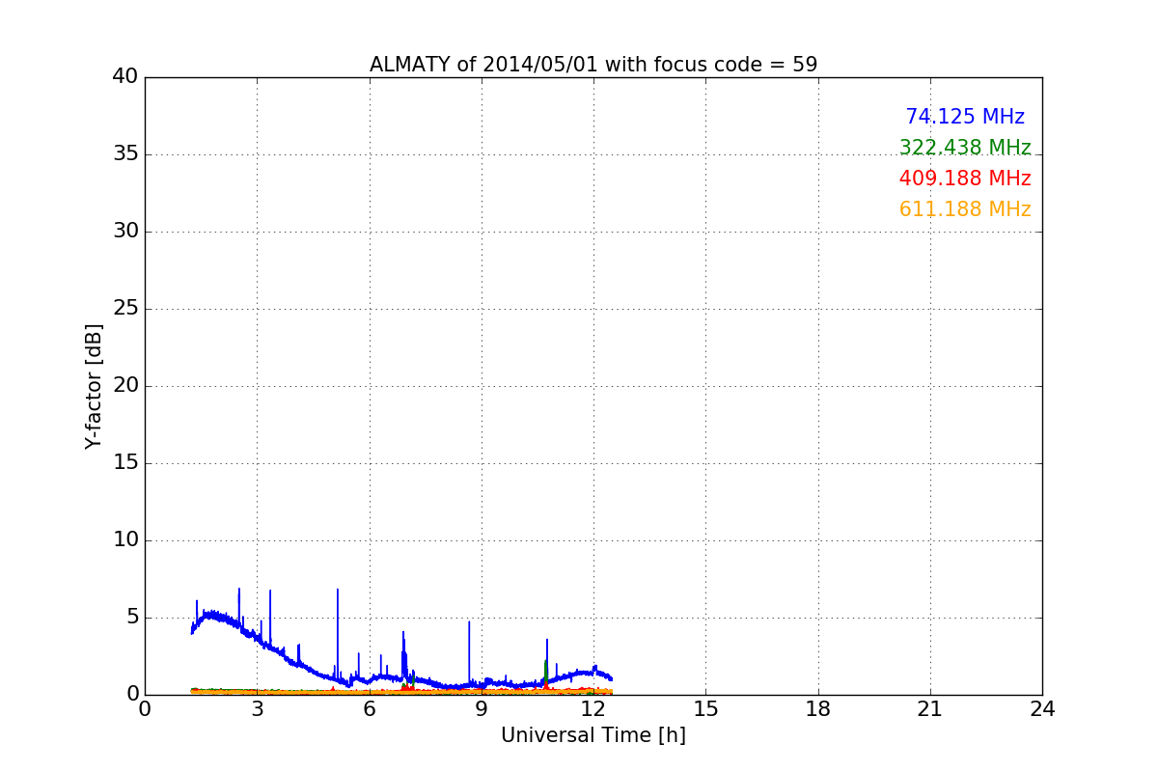Image resolution: width=1158 pixels, height=772 pixels.
Task: Select the 74.125 MHz legend label
Action: (965, 117)
